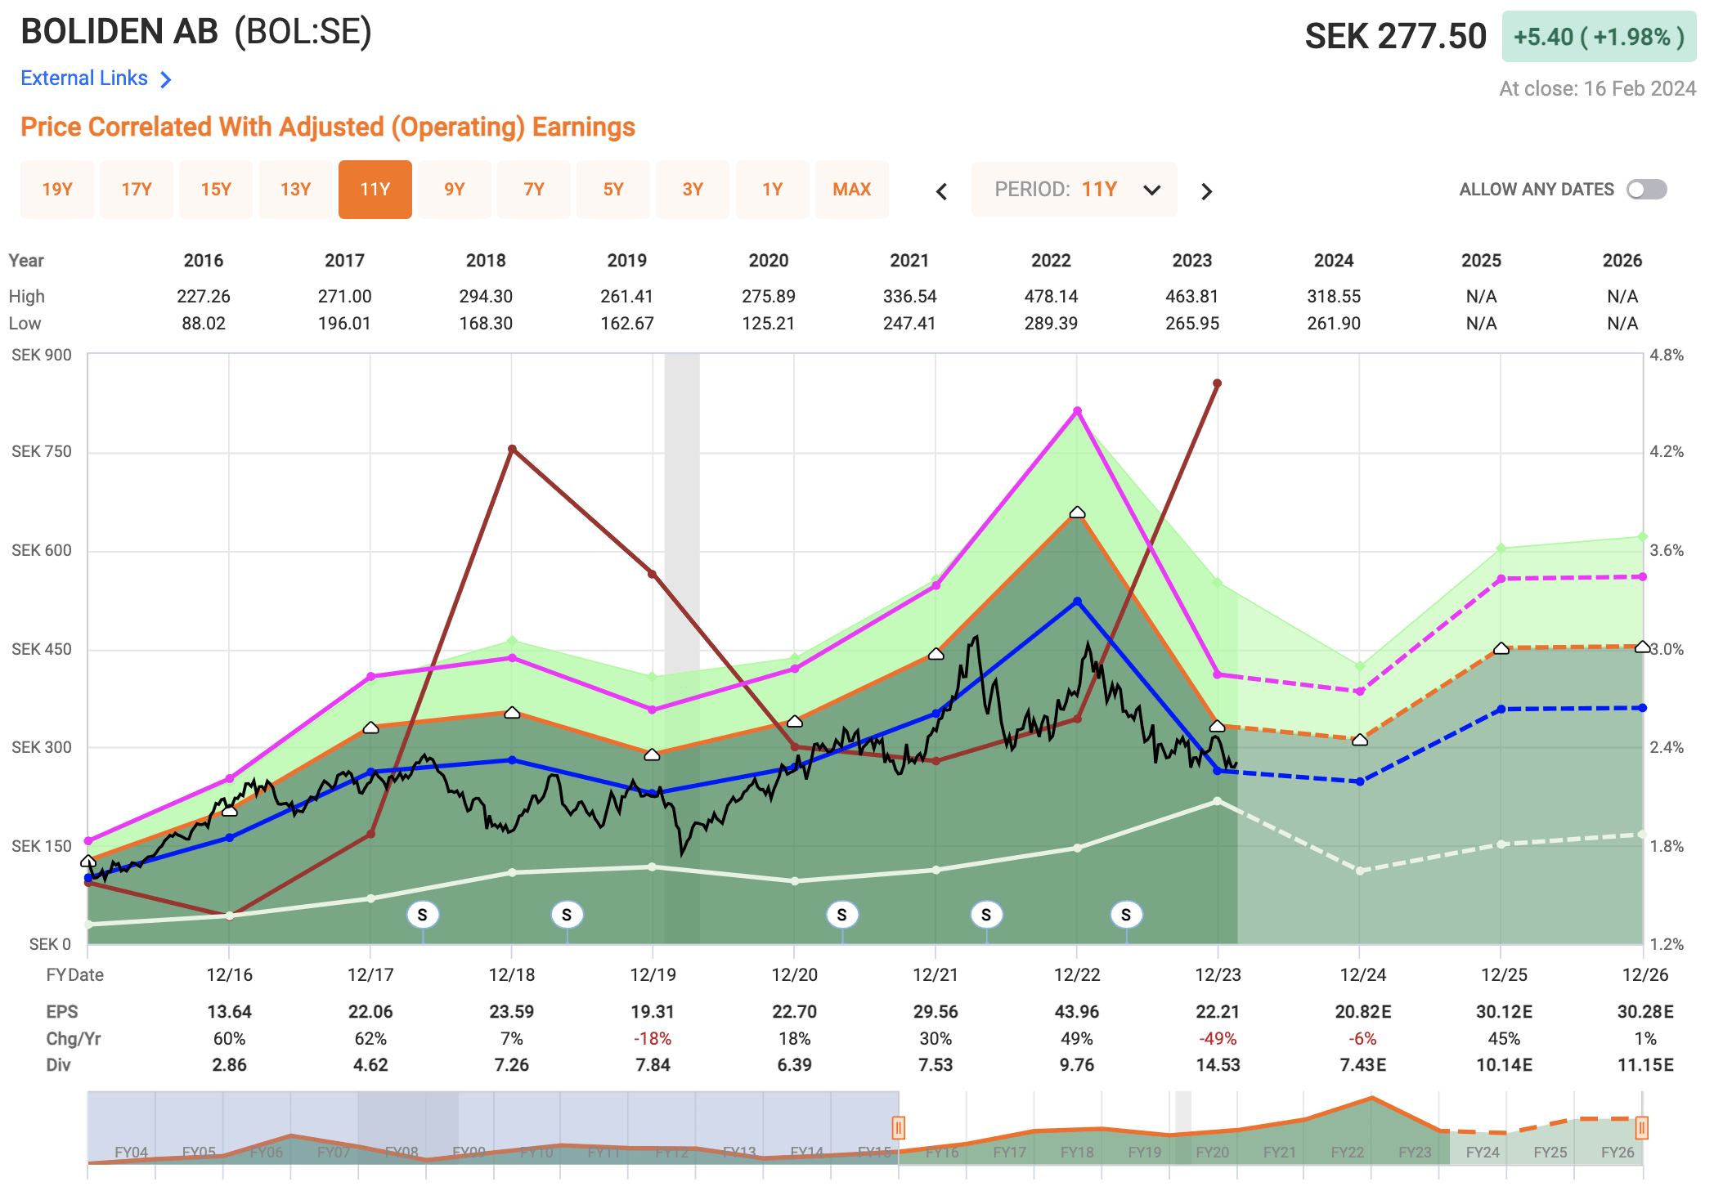Select the 1Y period button

[x=772, y=189]
